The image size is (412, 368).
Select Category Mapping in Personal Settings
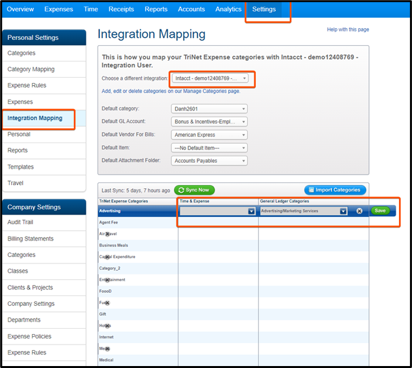[x=31, y=69]
